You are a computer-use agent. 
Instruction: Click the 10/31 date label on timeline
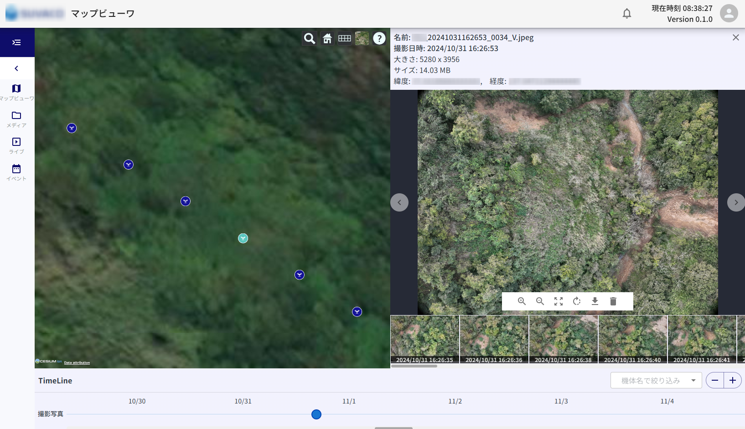tap(243, 401)
